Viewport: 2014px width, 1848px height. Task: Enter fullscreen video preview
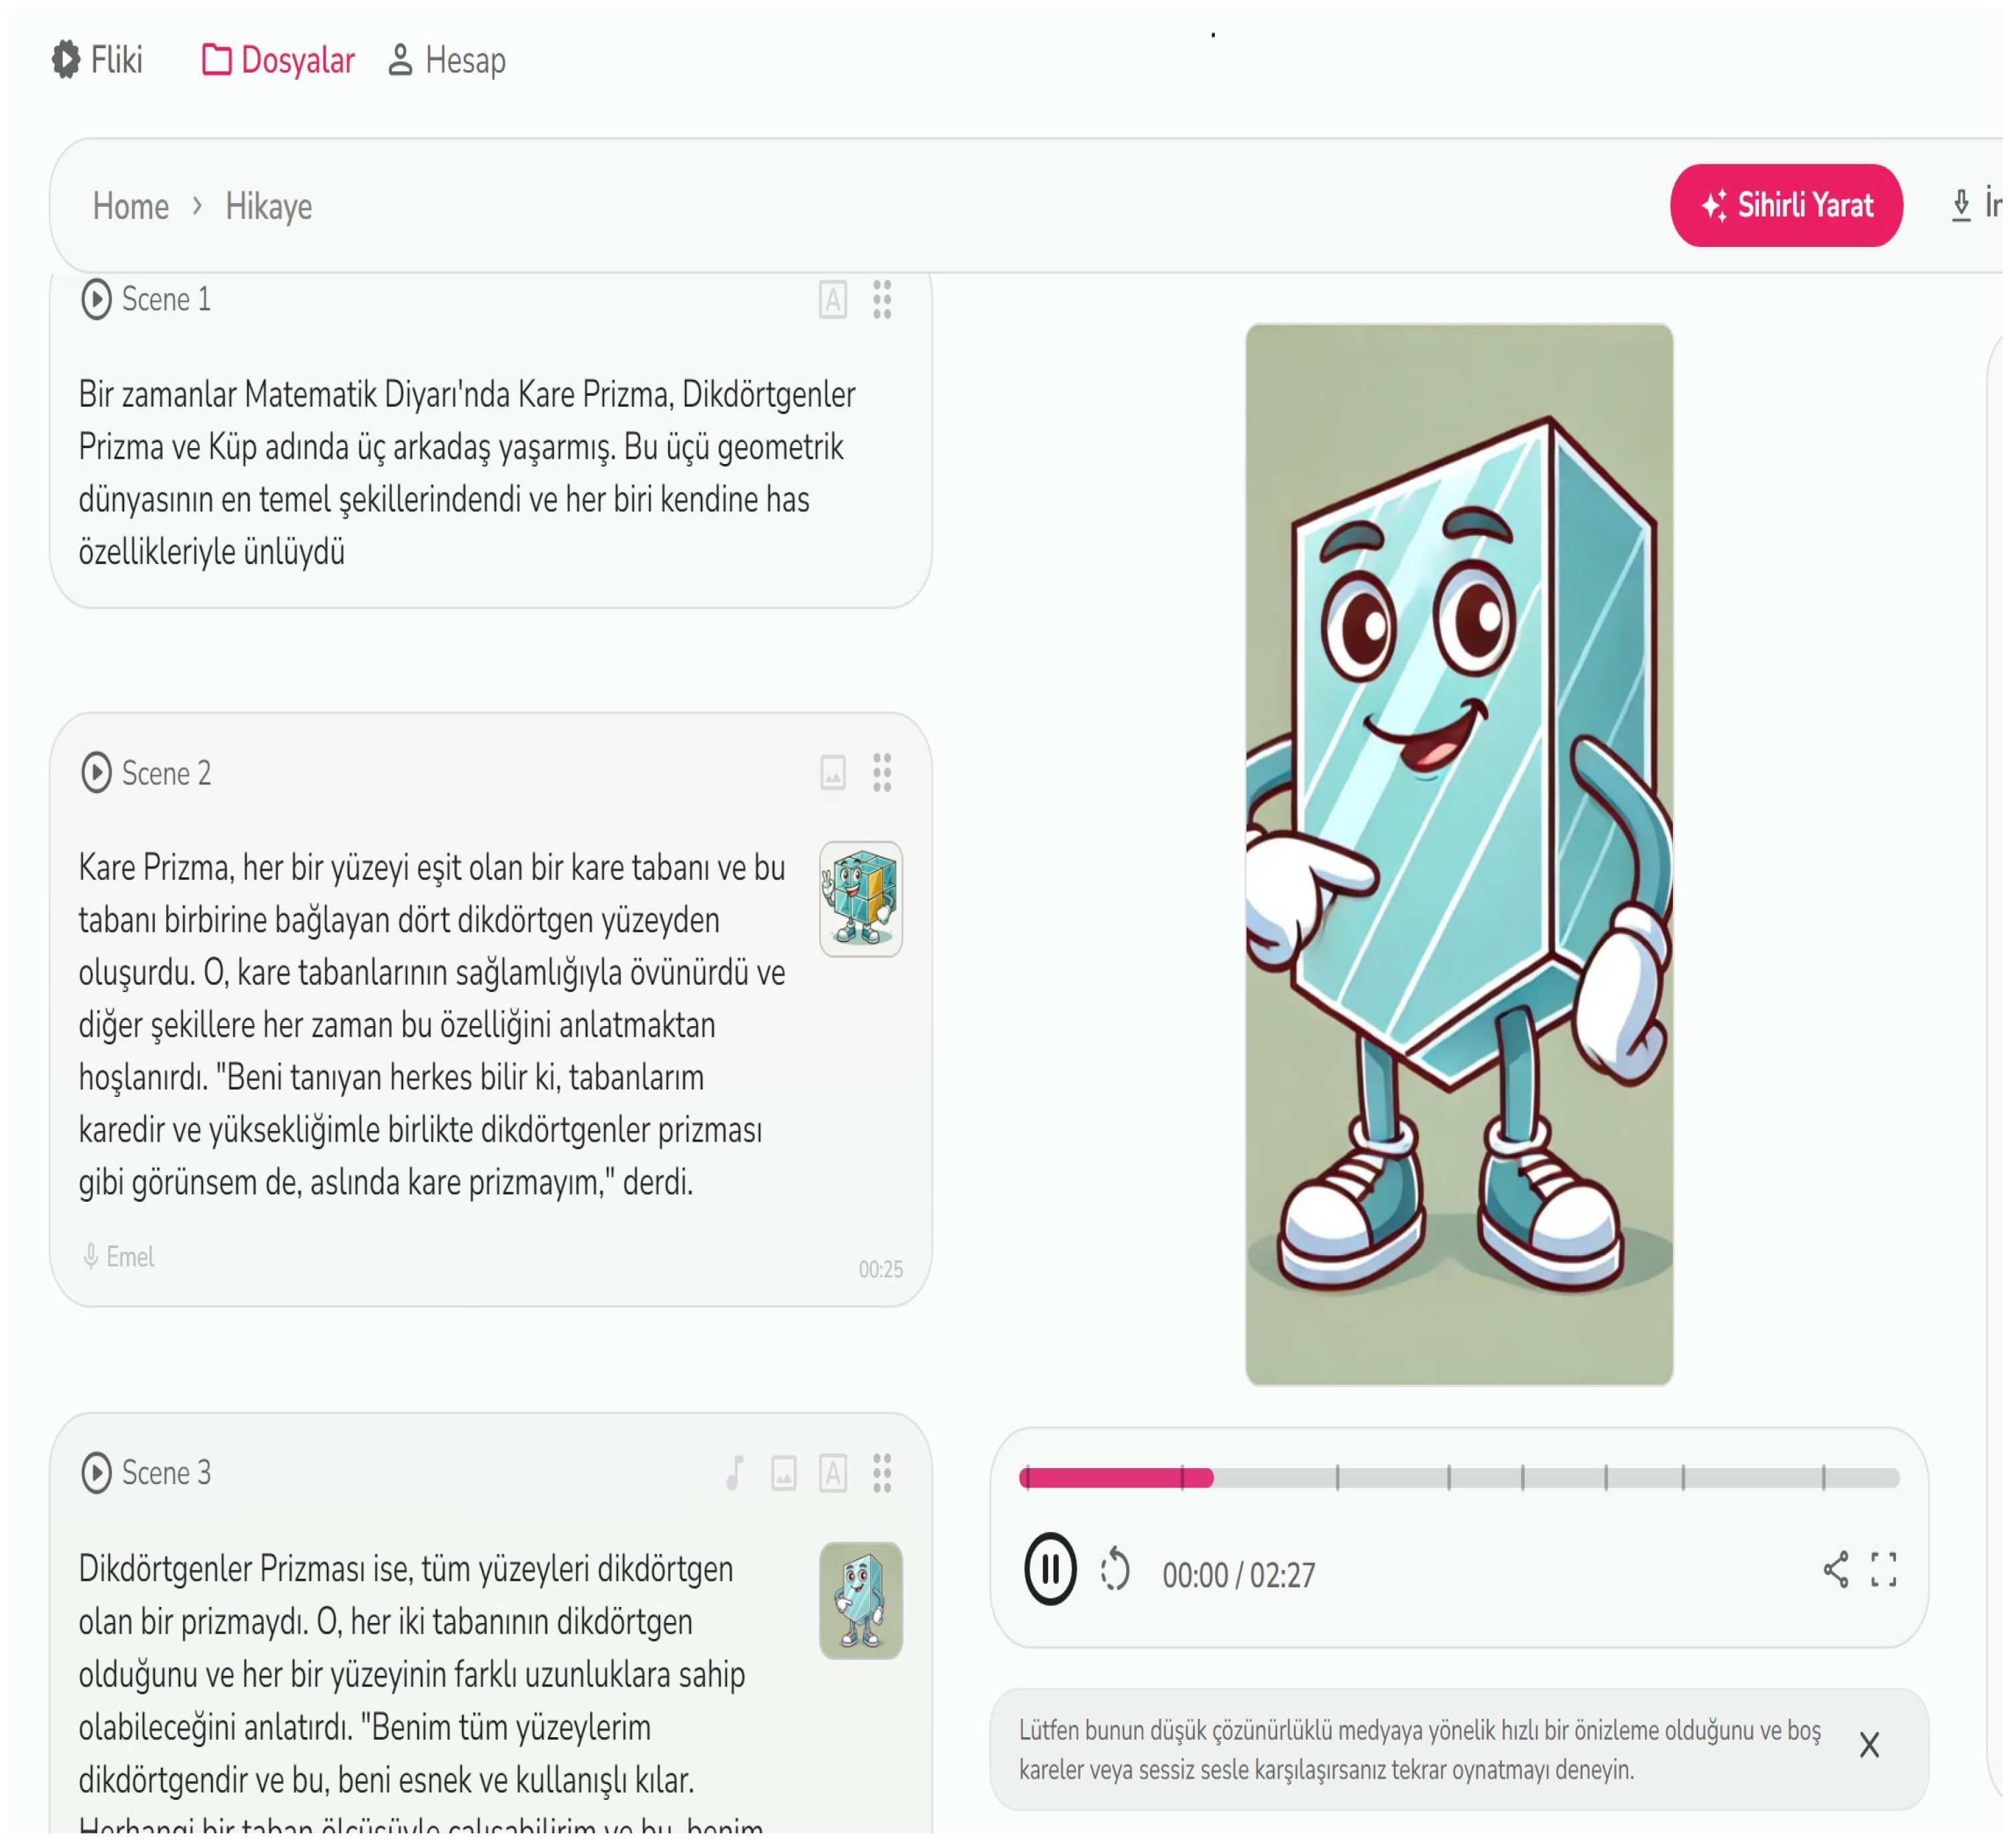click(x=1884, y=1570)
